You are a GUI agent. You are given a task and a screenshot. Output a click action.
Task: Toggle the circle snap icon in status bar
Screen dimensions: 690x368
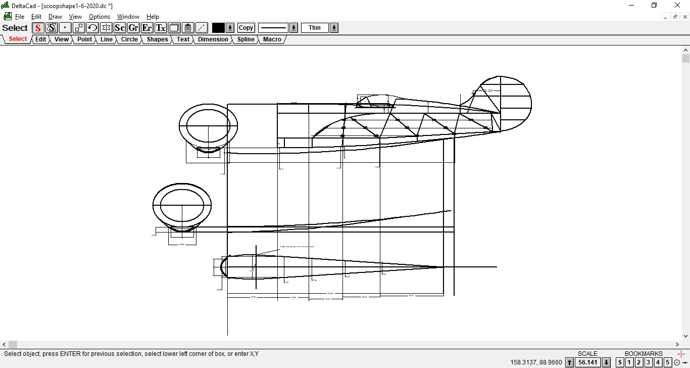tap(677, 362)
